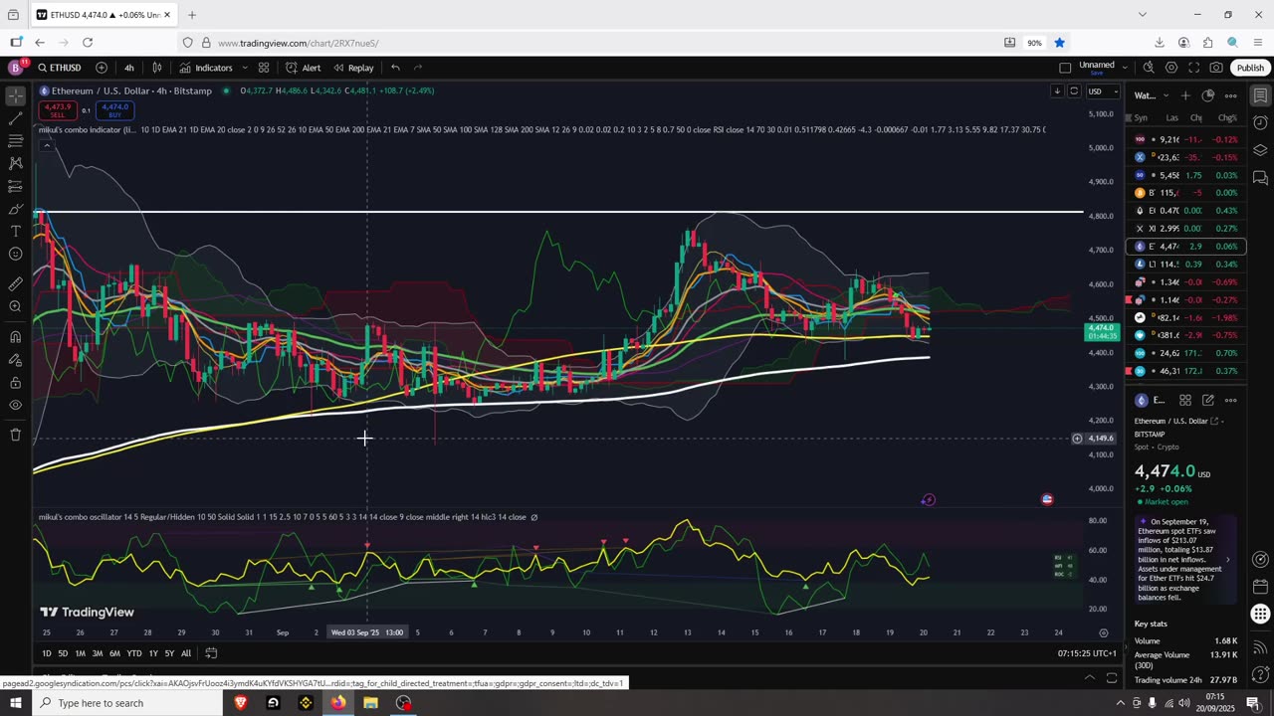Open File Explorer from taskbar

370,703
